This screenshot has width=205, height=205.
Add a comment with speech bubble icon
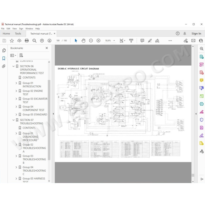click(142, 41)
